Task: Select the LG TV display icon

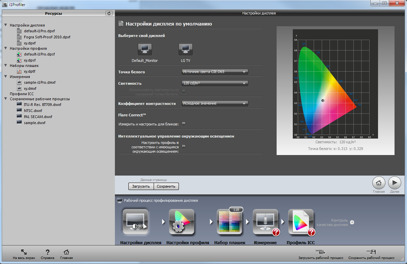Action: tap(185, 49)
